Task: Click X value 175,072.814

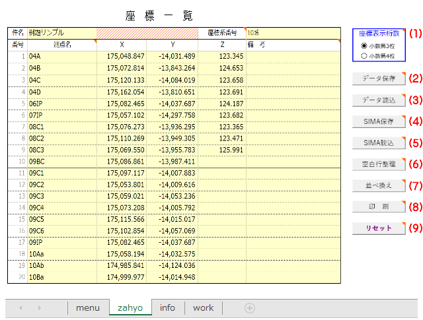Action: tap(122, 68)
